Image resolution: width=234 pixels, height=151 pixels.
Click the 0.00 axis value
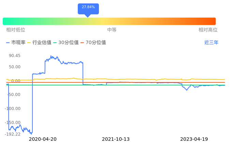pyautogui.click(x=16, y=81)
